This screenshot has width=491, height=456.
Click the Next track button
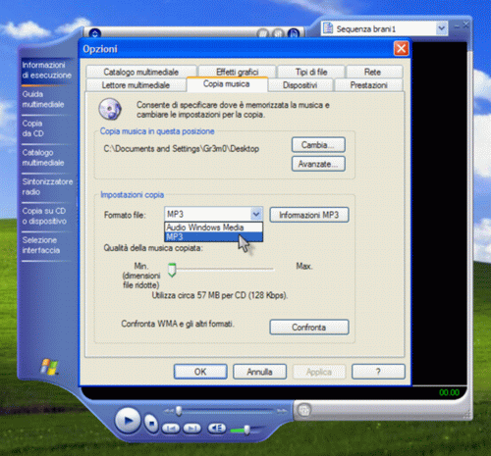pyautogui.click(x=192, y=429)
